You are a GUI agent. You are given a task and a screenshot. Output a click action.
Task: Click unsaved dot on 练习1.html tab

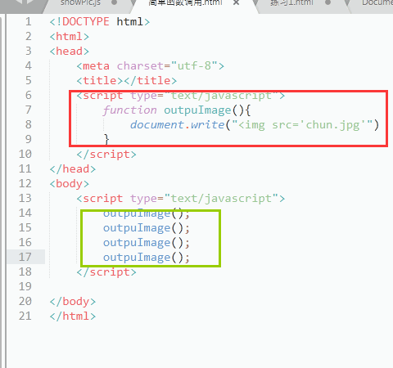point(327,2)
